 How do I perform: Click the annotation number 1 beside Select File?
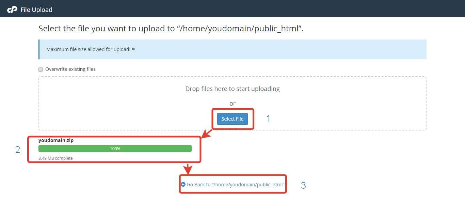tap(268, 118)
